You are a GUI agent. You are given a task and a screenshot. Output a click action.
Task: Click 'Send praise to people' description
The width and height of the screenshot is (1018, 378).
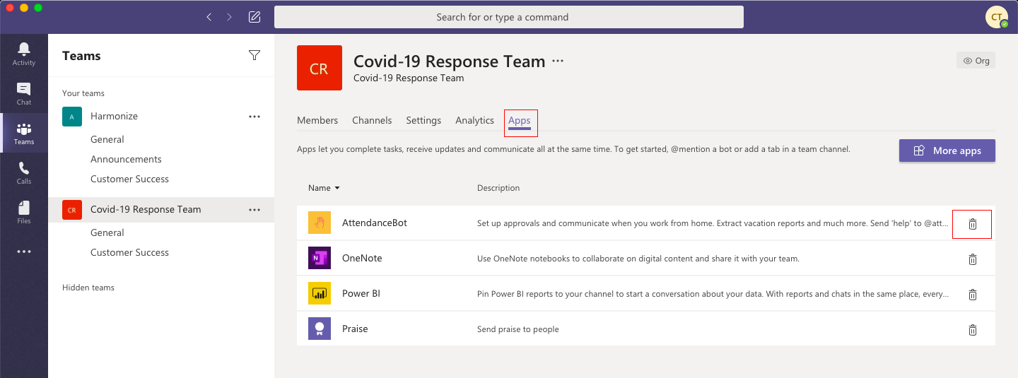pos(518,329)
